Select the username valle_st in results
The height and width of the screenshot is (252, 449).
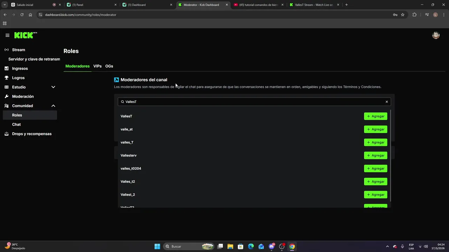127,129
